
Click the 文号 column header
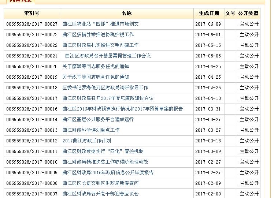pyautogui.click(x=230, y=13)
